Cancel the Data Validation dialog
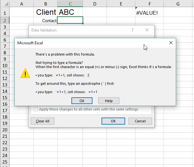194x167 pixels. click(x=140, y=121)
